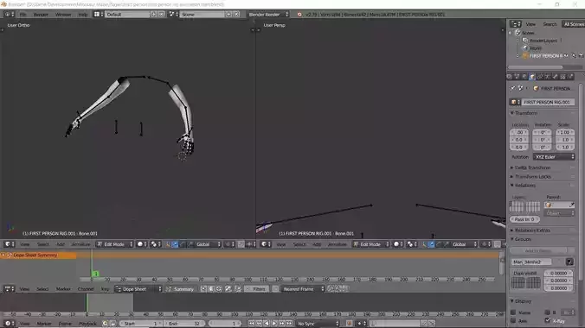
Task: Disable the X-Ray checkbox
Action: (547, 320)
